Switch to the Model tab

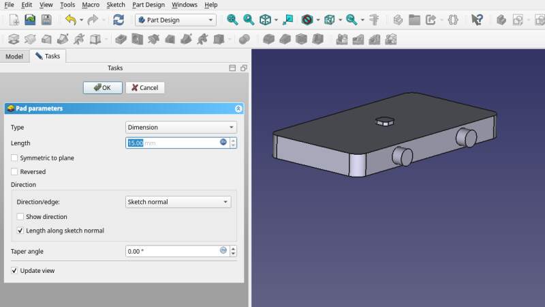14,57
